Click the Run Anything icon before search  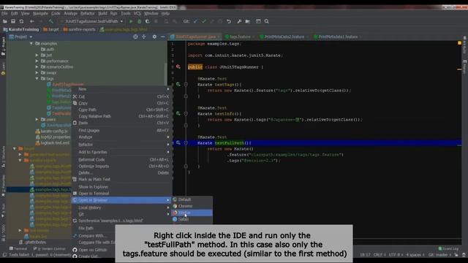click(258, 21)
